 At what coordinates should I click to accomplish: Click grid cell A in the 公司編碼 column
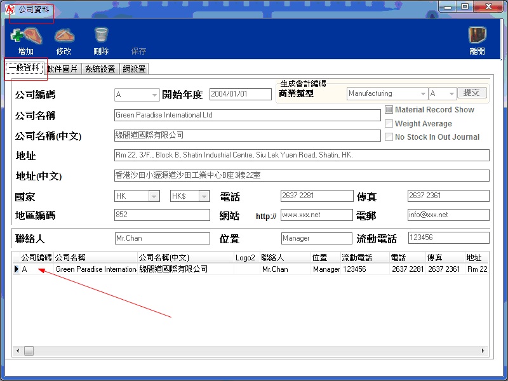pyautogui.click(x=37, y=269)
